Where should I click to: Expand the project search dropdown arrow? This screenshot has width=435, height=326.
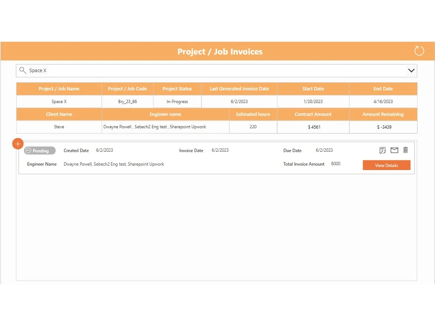tap(411, 70)
